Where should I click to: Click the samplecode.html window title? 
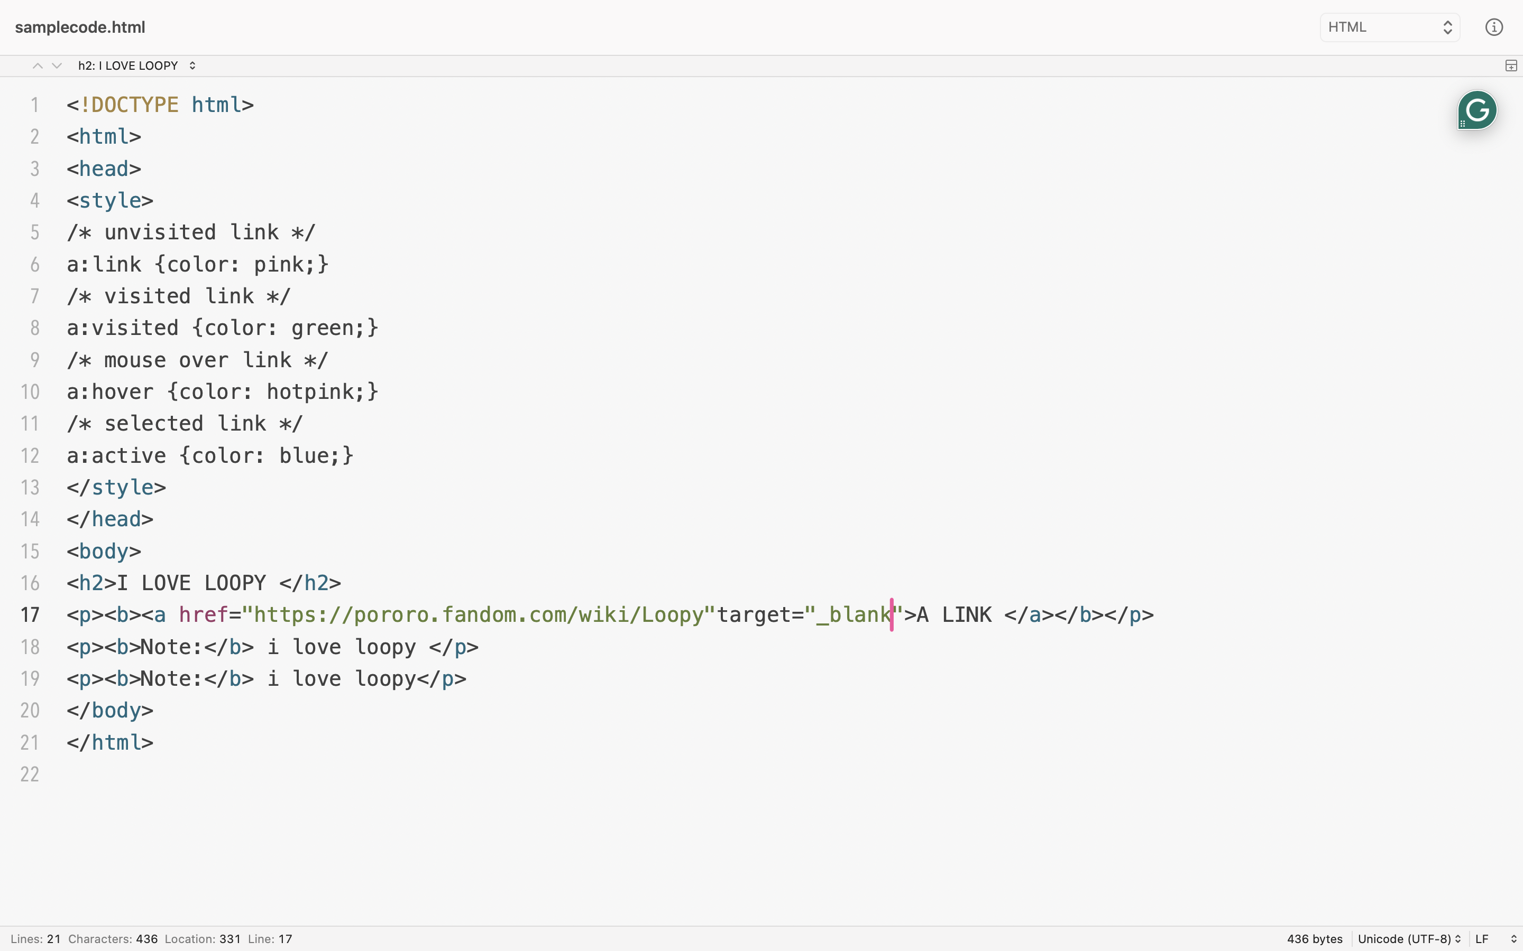(x=80, y=27)
